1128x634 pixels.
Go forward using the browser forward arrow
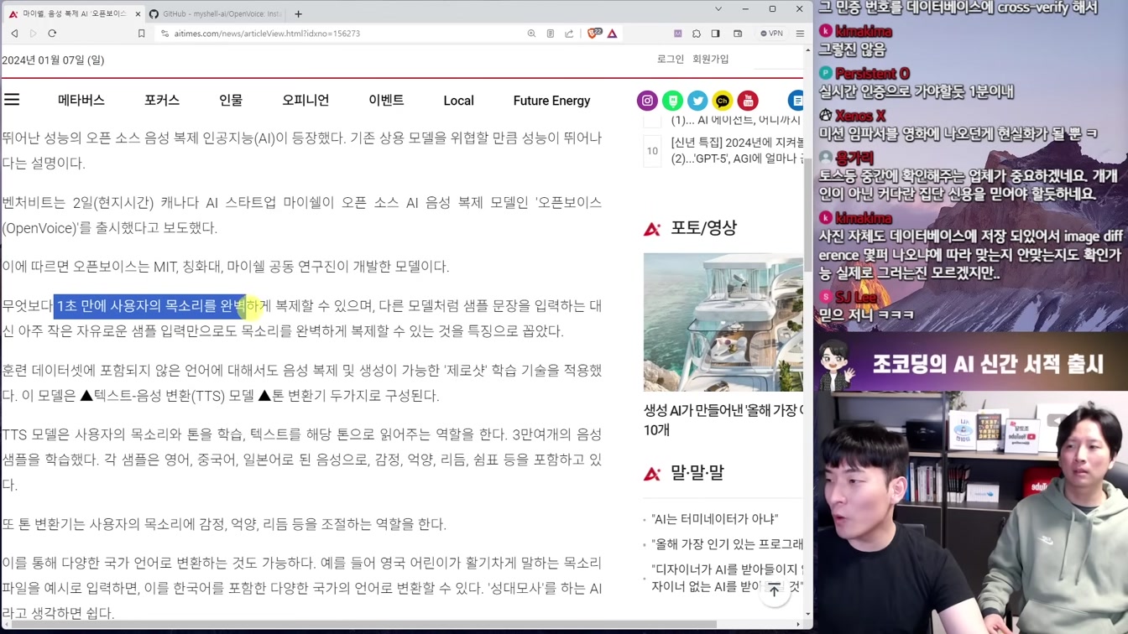pos(33,34)
